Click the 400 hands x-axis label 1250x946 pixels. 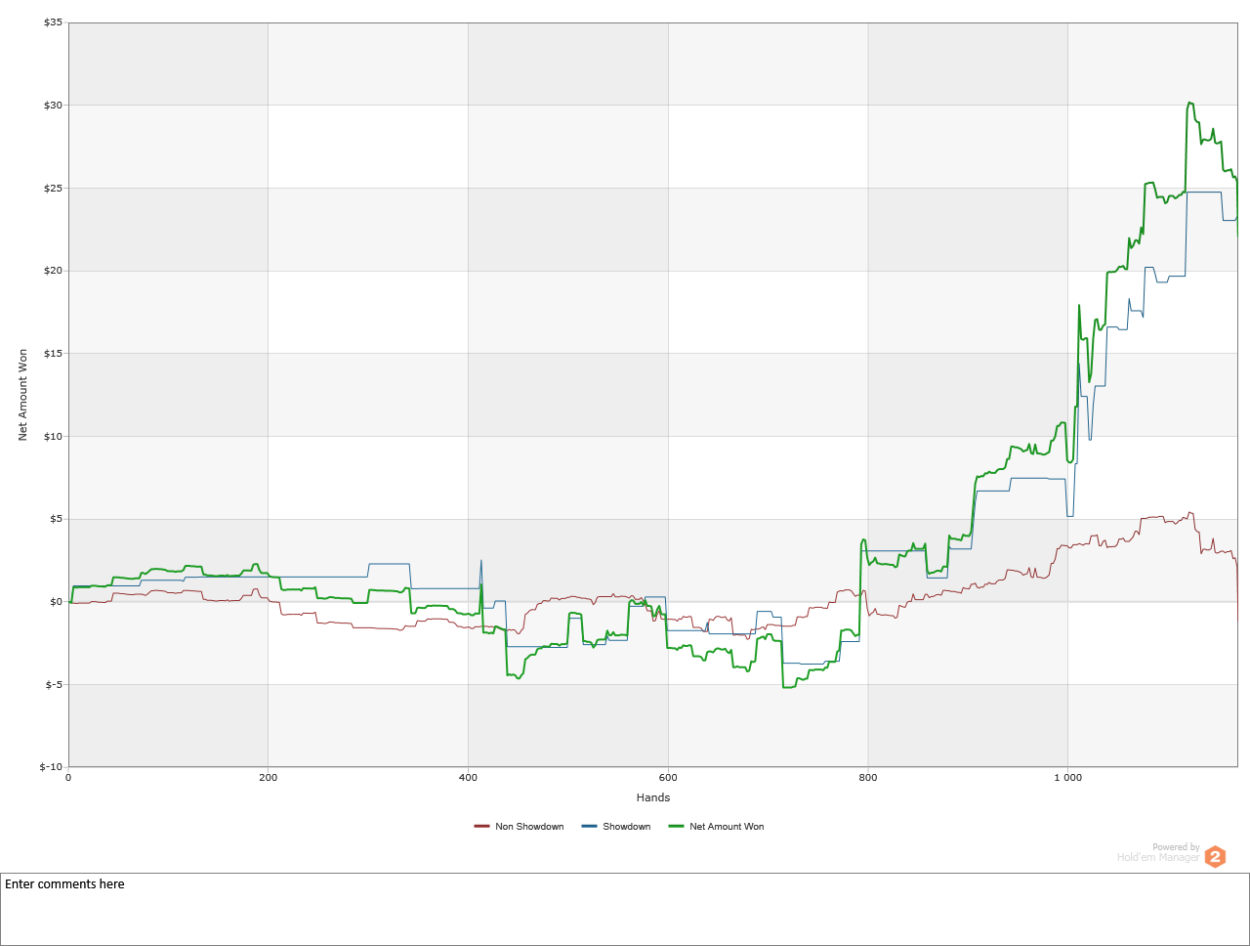coord(468,778)
